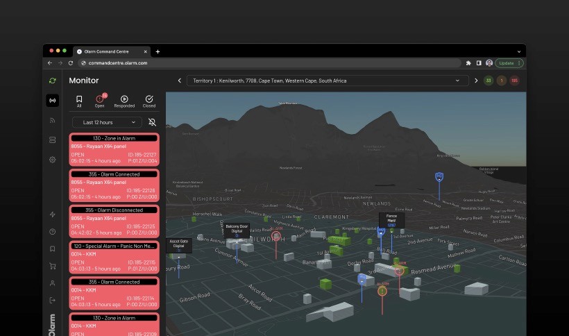Open browser extensions puzzle icon

(x=468, y=63)
